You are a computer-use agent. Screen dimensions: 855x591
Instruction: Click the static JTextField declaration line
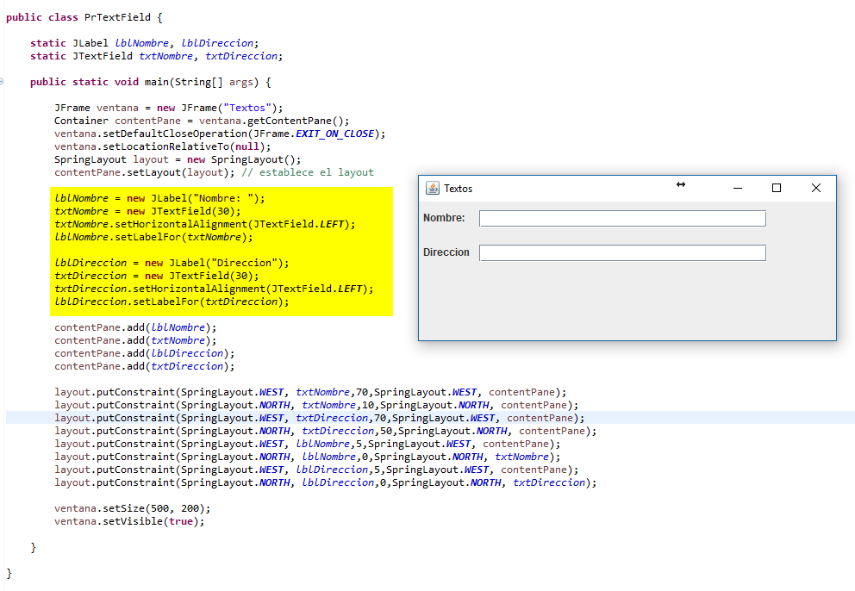[x=155, y=56]
